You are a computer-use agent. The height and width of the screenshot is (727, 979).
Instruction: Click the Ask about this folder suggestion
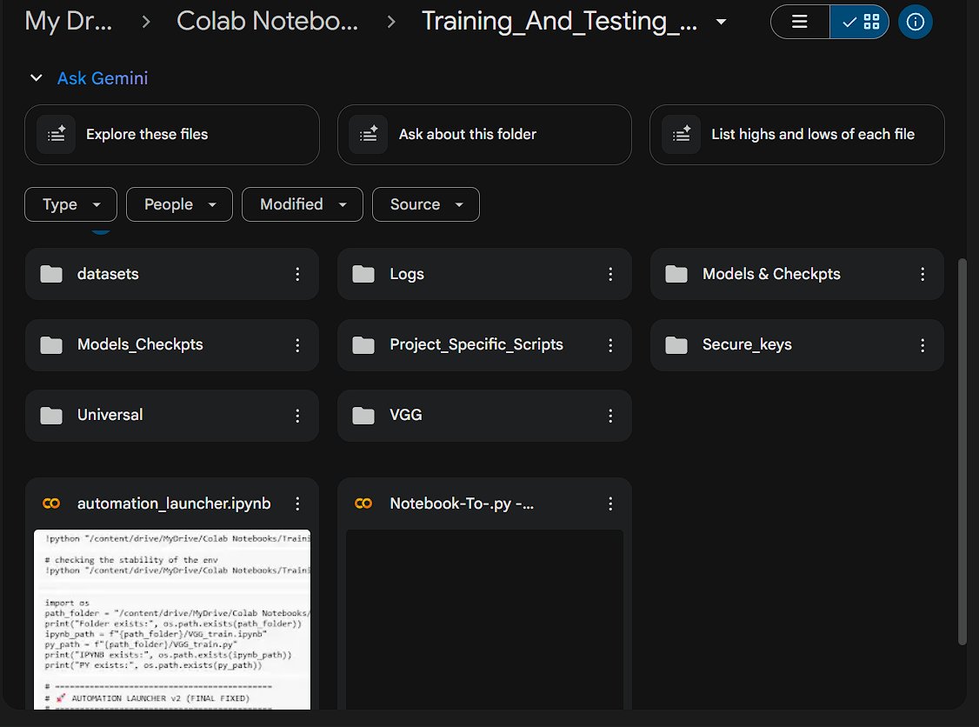point(484,135)
